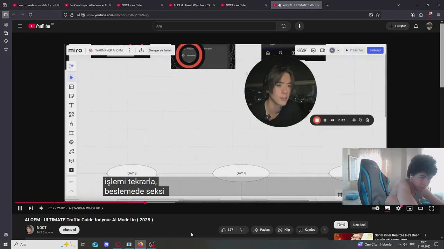This screenshot has height=249, width=444.
Task: Open more actions three-dot menu beside Kaydet
Action: [324, 230]
